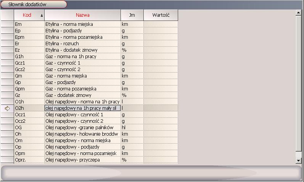
Task: Click the Nazwa column header
Action: pos(83,15)
